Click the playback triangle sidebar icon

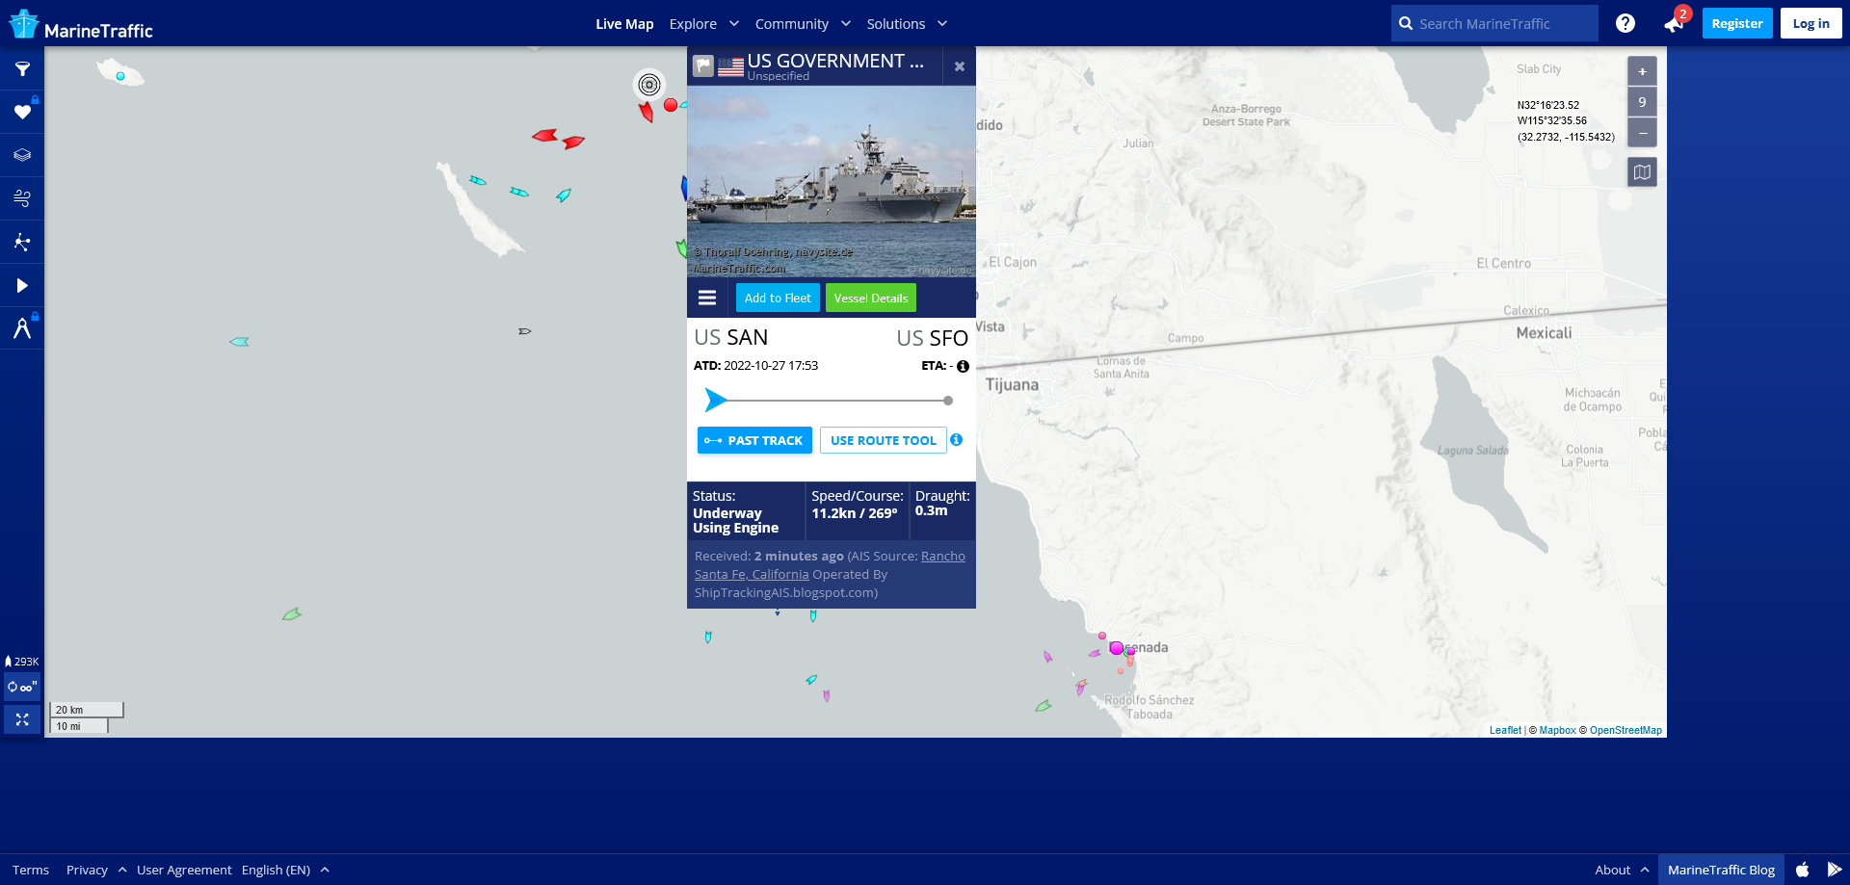22,285
